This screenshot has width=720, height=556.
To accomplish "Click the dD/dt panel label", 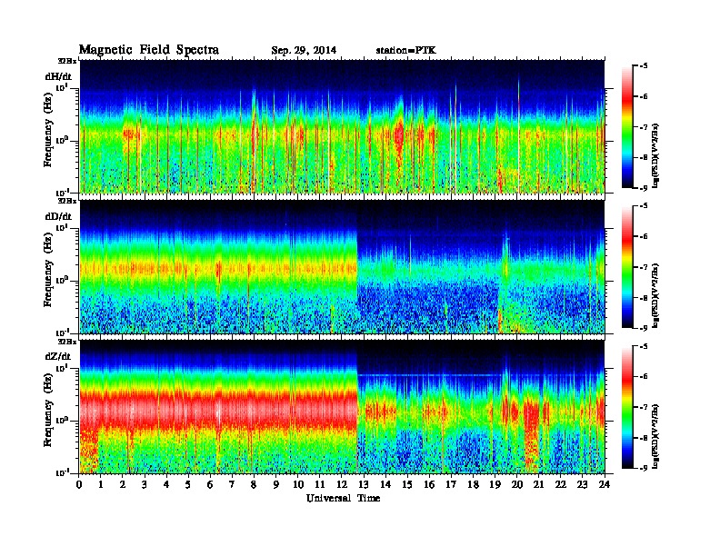I will (x=58, y=216).
